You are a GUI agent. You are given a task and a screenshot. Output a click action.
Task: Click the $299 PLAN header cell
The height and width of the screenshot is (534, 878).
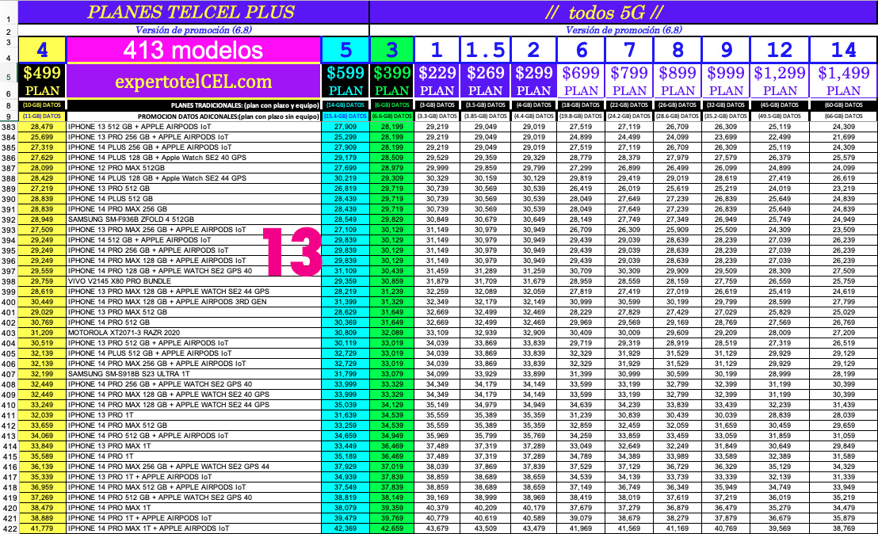point(533,82)
